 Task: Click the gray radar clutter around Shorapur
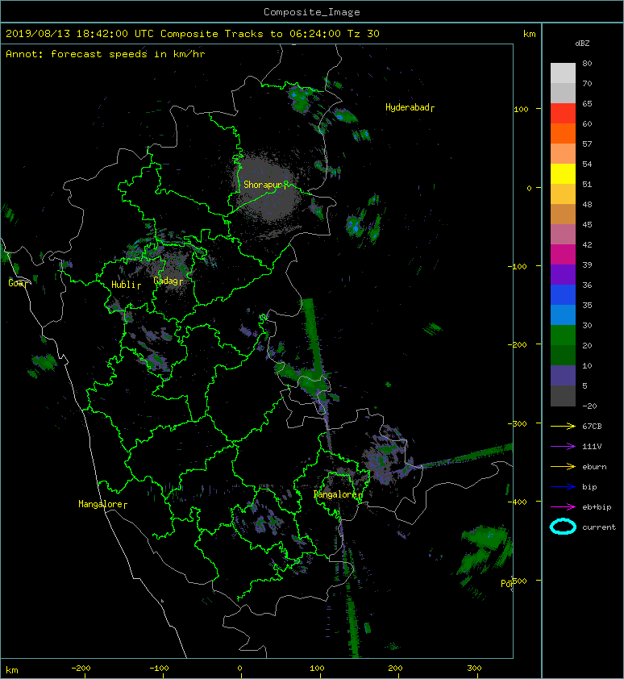tap(264, 186)
